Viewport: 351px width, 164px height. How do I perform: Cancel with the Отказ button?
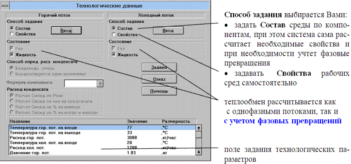[x=159, y=79]
